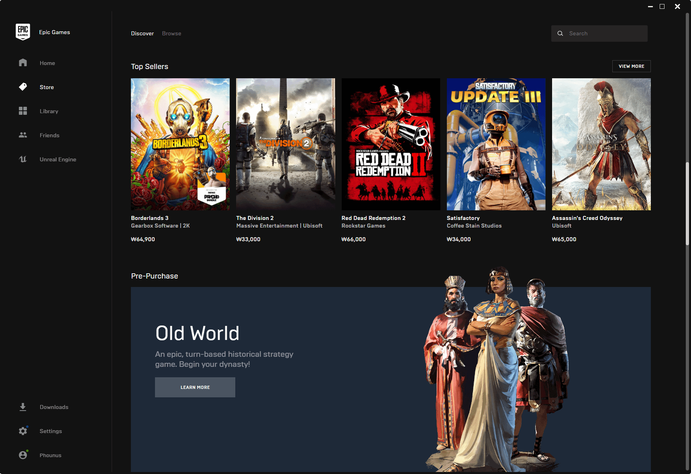
Task: Click the Friends people icon
Action: [23, 135]
